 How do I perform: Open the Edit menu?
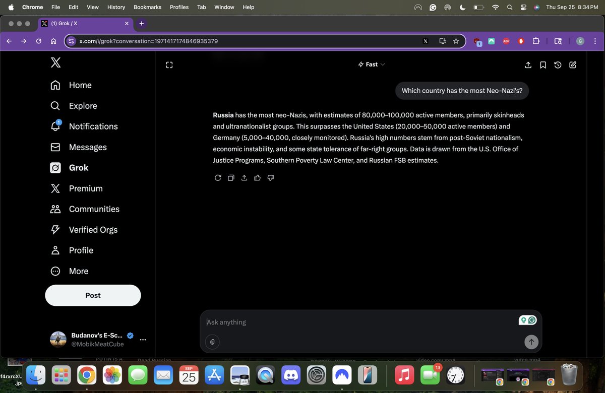pyautogui.click(x=74, y=7)
